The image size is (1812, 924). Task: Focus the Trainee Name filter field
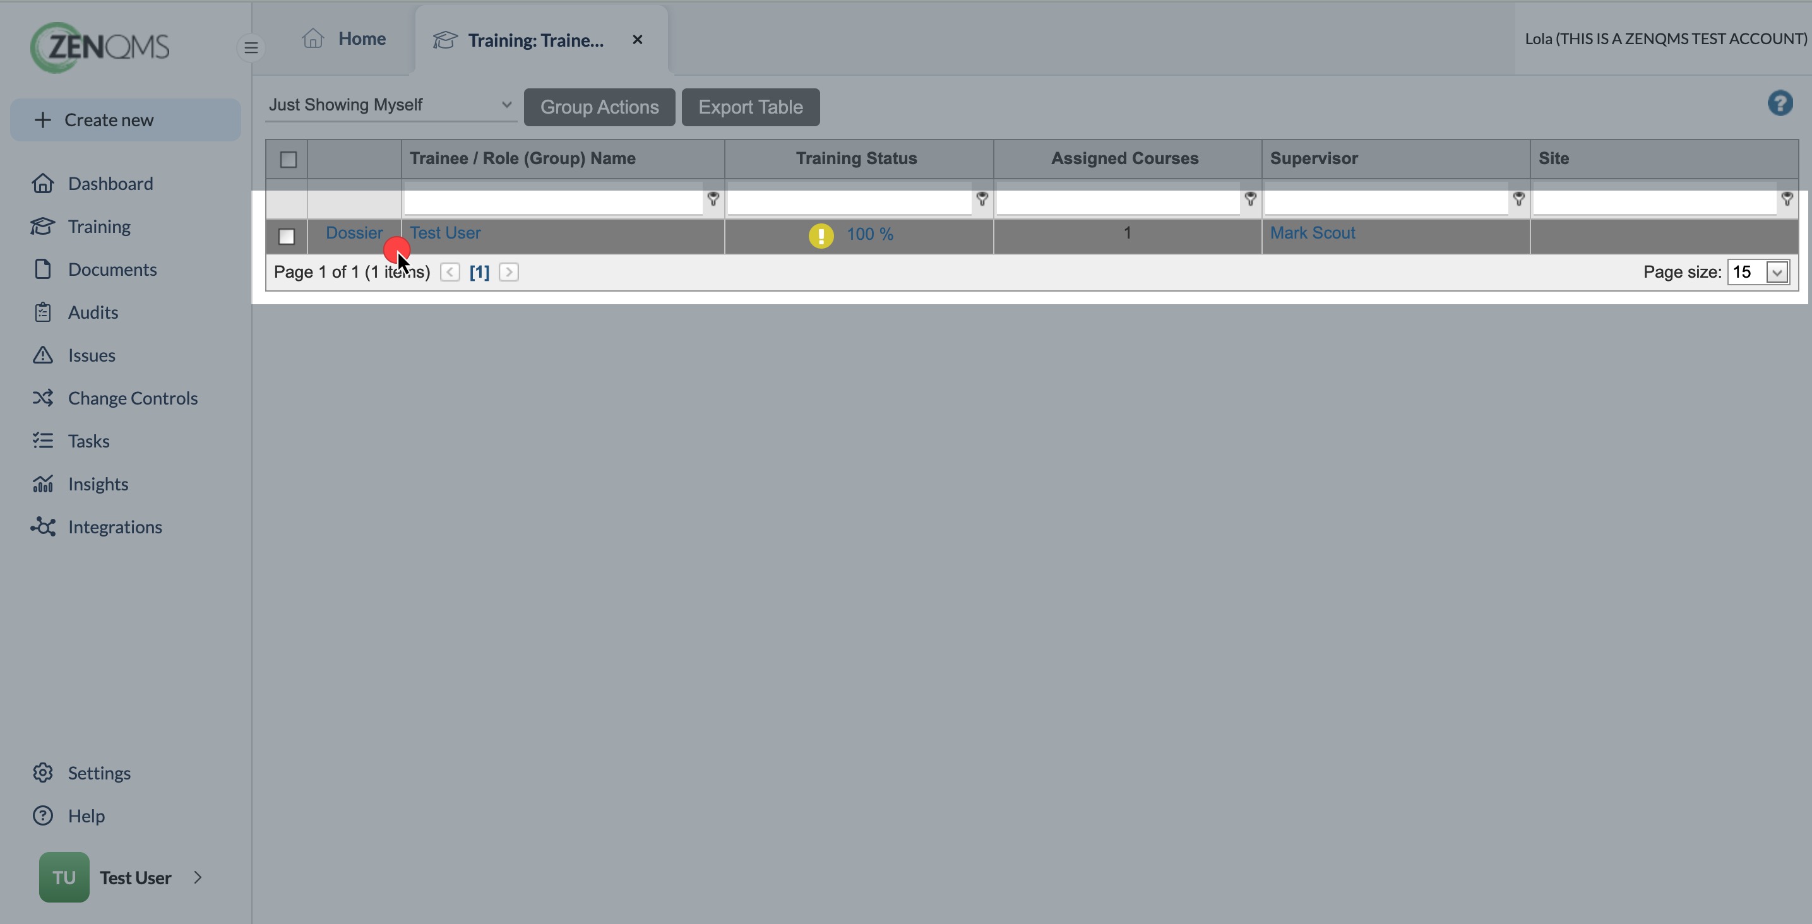tap(553, 199)
